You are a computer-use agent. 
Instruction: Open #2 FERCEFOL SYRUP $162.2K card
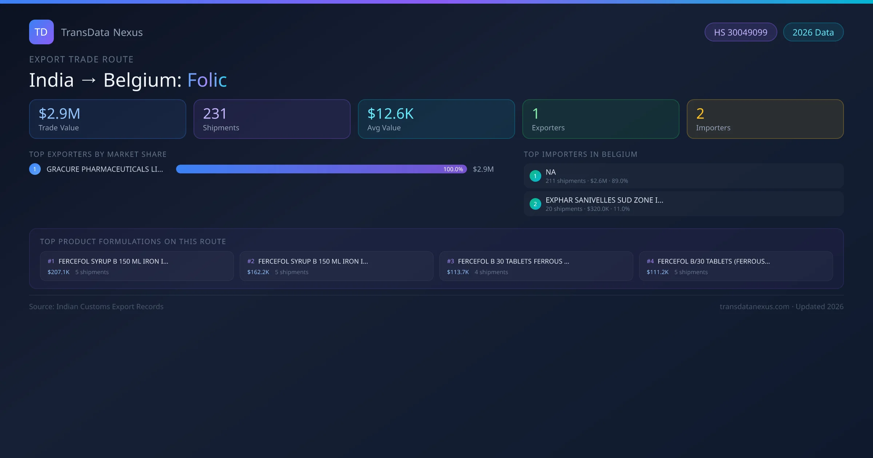(x=336, y=266)
